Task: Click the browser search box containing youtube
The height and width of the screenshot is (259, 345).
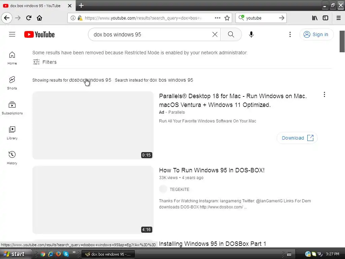Action: (261, 18)
